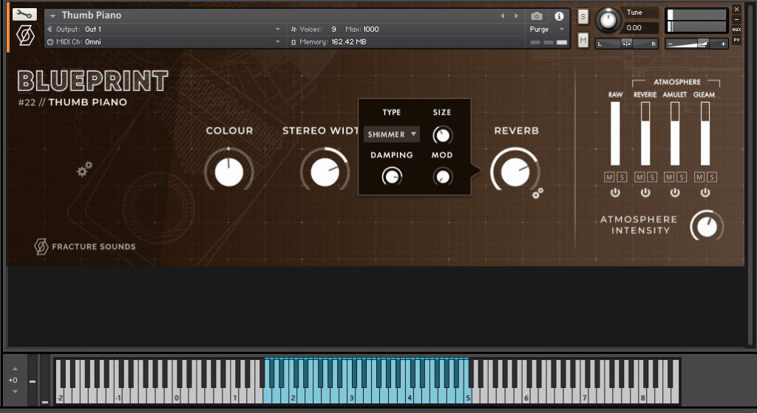Click the reverb SIZE knob

[x=442, y=135]
